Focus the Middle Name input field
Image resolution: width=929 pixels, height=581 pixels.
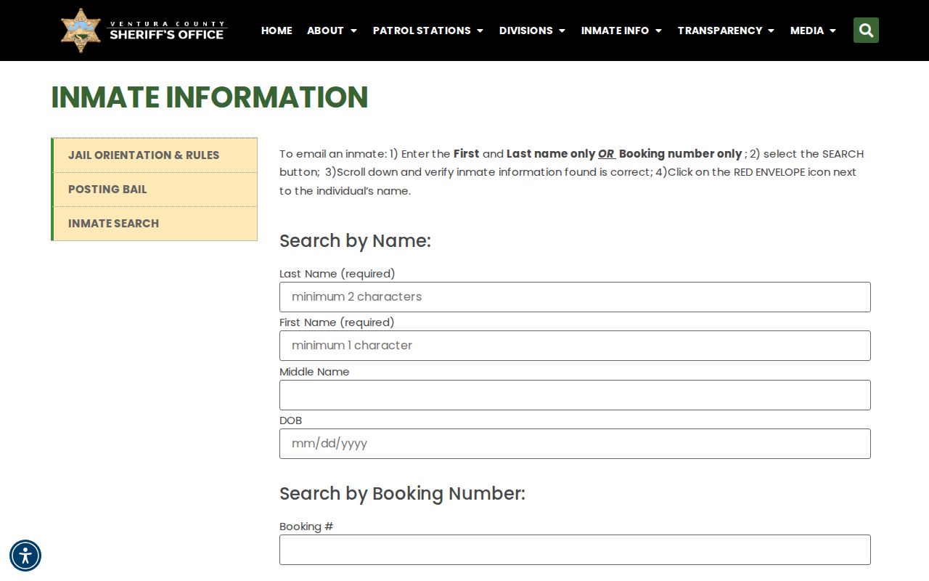pos(575,395)
